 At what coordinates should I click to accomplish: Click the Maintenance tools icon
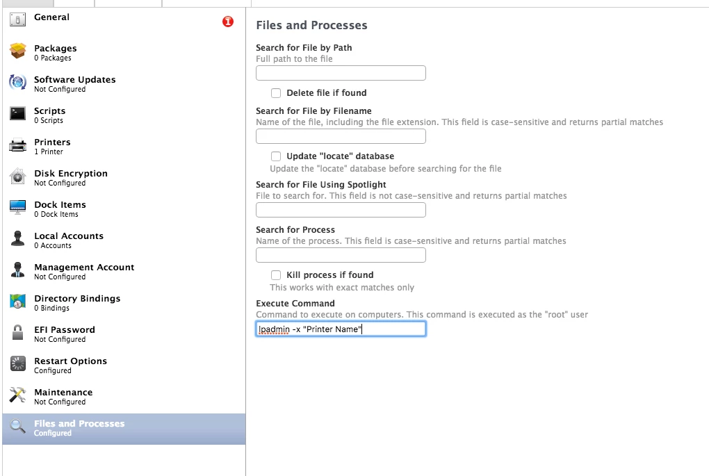[17, 395]
